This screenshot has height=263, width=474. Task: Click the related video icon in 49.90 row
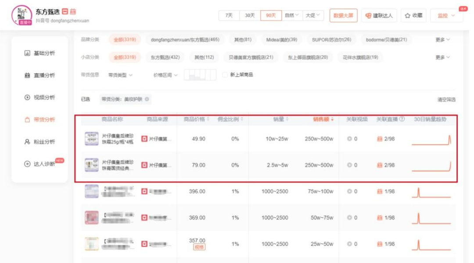[x=349, y=139]
